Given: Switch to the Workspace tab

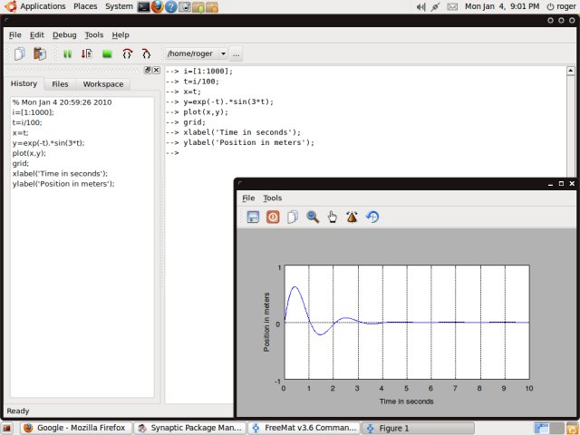Looking at the screenshot, I should coord(103,84).
